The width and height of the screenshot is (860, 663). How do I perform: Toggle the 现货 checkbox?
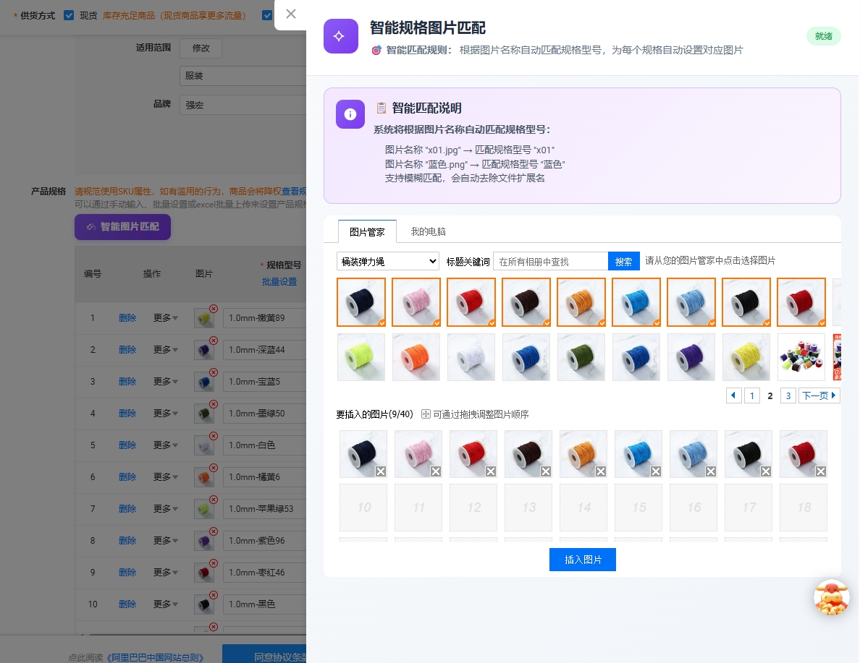click(69, 14)
